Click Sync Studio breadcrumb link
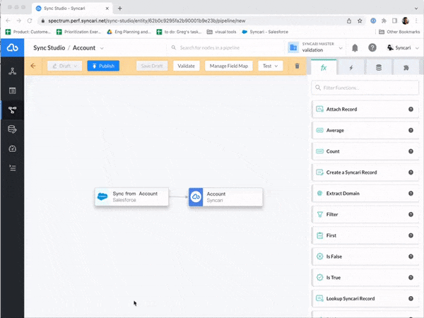424x318 pixels. tap(49, 48)
